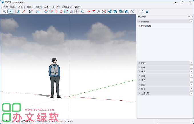Click the standing man figure in viewport
Viewport: 194px width, 124px height.
coord(54,78)
